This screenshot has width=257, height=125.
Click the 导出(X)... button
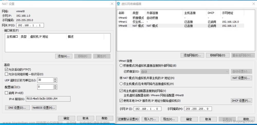(169, 119)
